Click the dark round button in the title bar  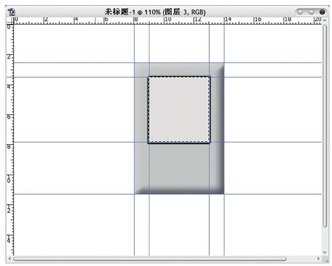coord(322,12)
